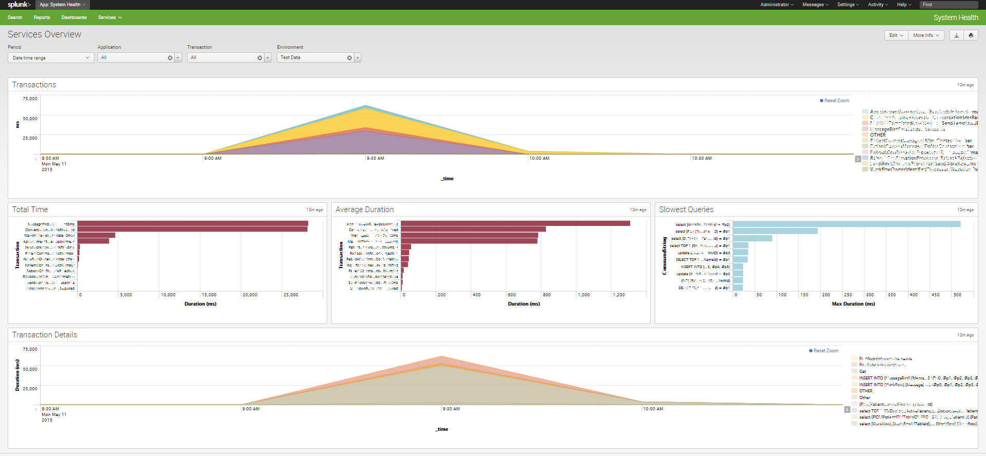Viewport: 986px width, 456px height.
Task: Click right pan arrow on Transactions chart
Action: pos(858,159)
